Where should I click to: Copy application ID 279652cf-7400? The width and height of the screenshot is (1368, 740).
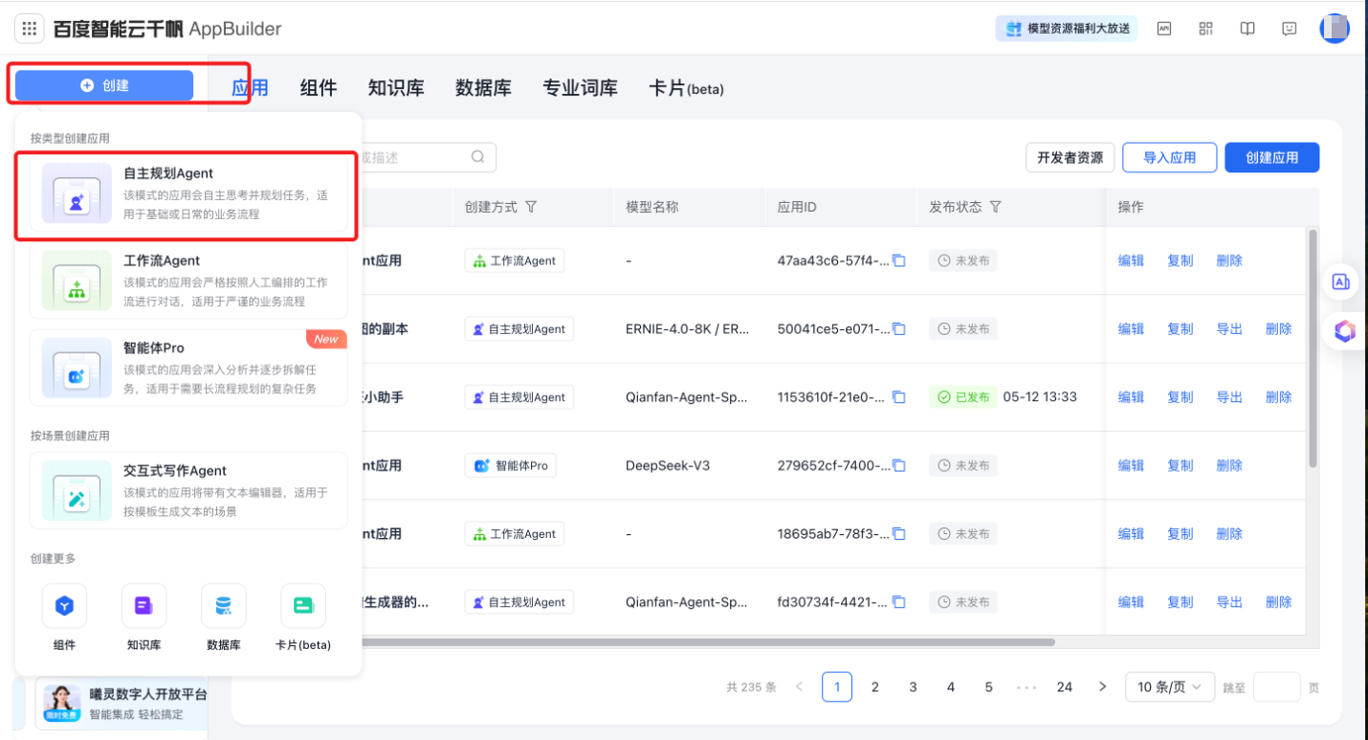(x=899, y=465)
